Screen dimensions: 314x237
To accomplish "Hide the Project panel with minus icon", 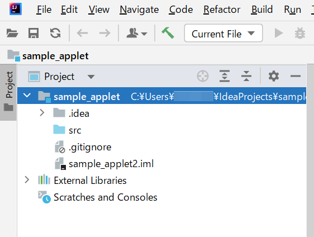I will tap(296, 76).
